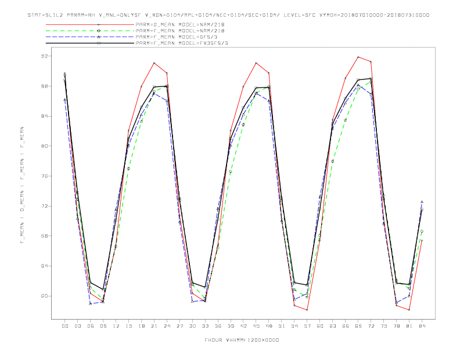
Task: Click x-axis forecast hour label 63
Action: coord(333,326)
